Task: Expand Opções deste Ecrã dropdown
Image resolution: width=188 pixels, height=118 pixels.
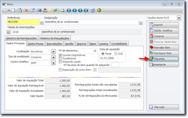Action: click(x=179, y=18)
